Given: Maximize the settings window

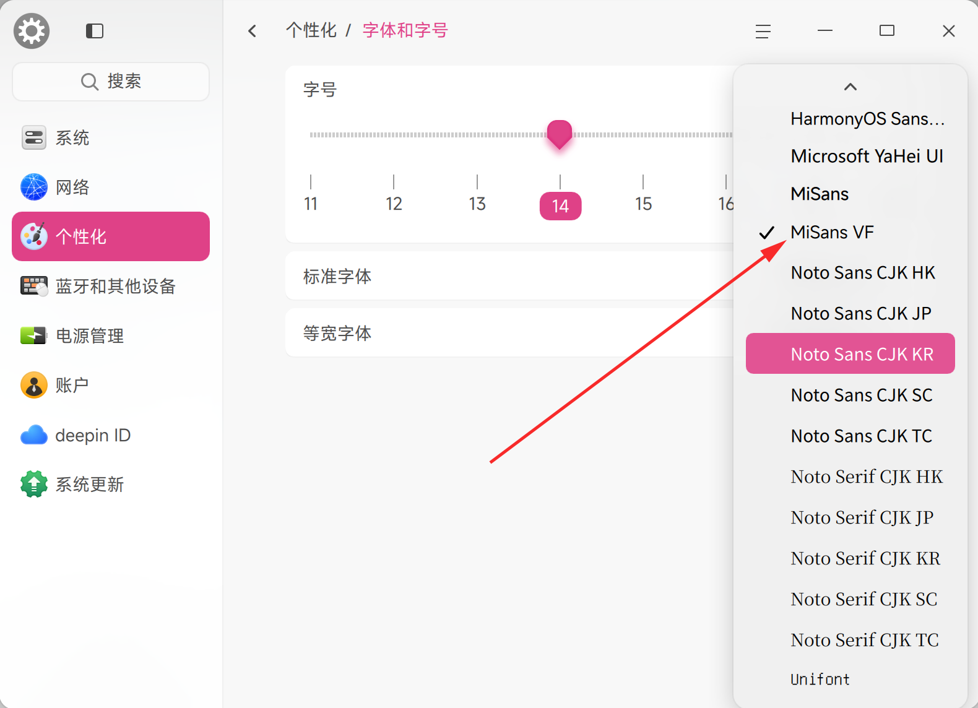Looking at the screenshot, I should click(887, 31).
